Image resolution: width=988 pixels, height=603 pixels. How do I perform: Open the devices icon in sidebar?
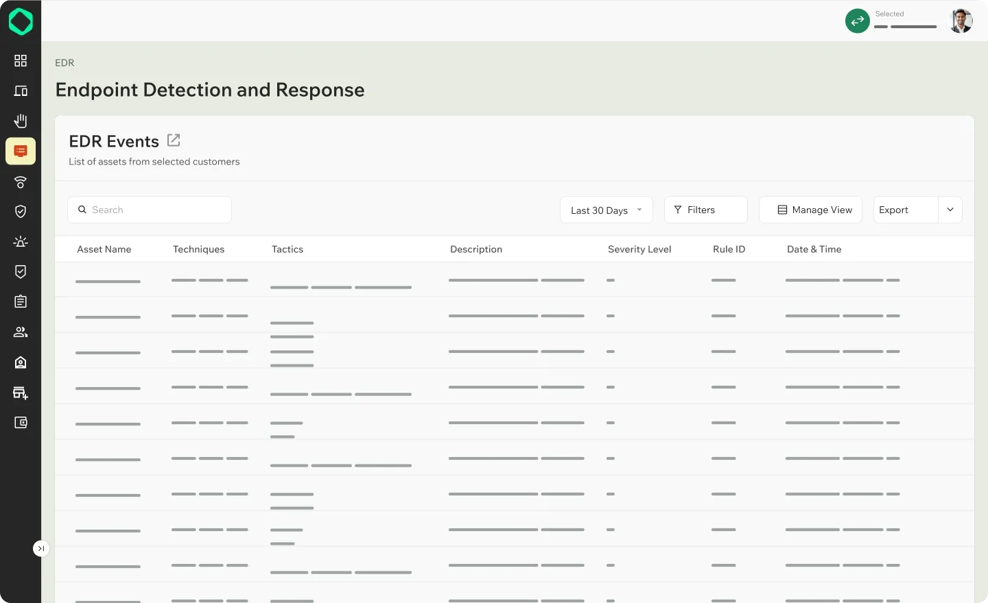coord(21,91)
